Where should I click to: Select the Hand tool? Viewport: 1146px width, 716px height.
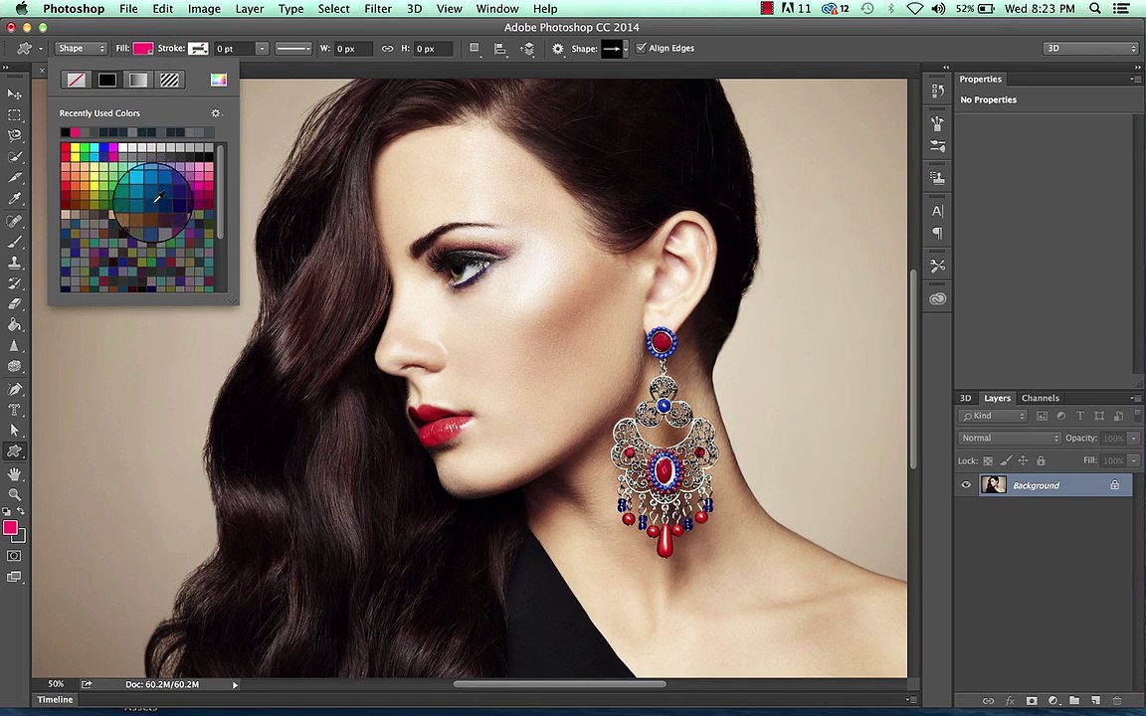[x=15, y=474]
